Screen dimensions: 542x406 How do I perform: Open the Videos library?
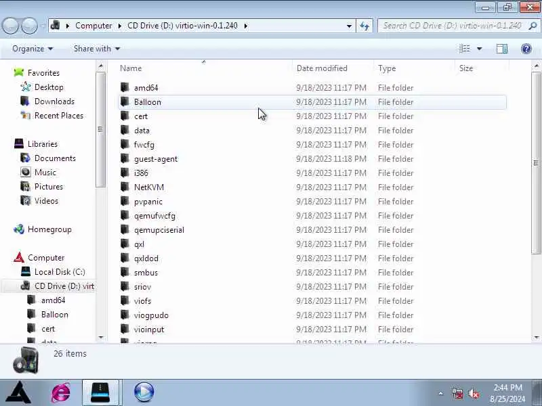[46, 200]
